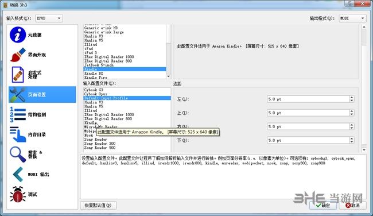Expand the 输出格式 MOBI dropdown
Image resolution: width=373 pixels, height=216 pixels.
point(352,18)
